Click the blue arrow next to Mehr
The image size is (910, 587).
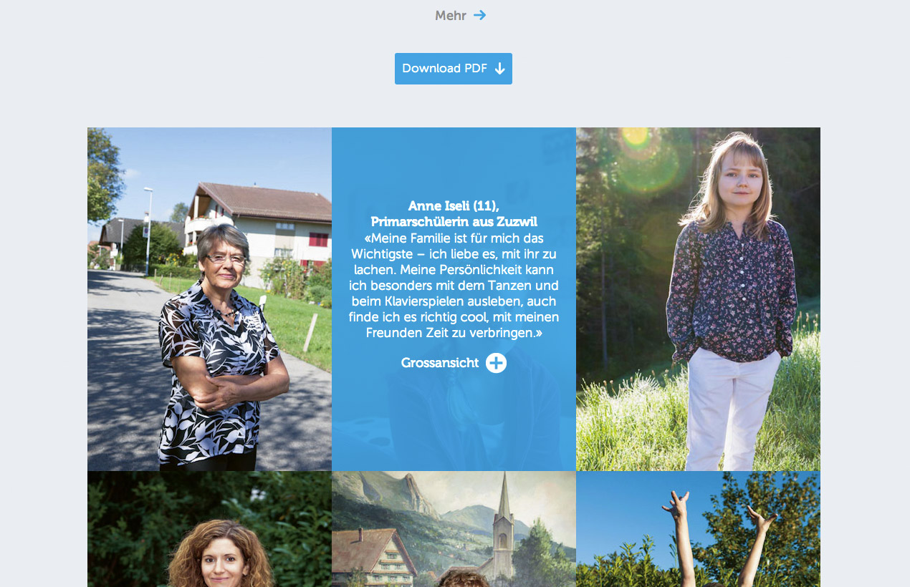click(479, 15)
